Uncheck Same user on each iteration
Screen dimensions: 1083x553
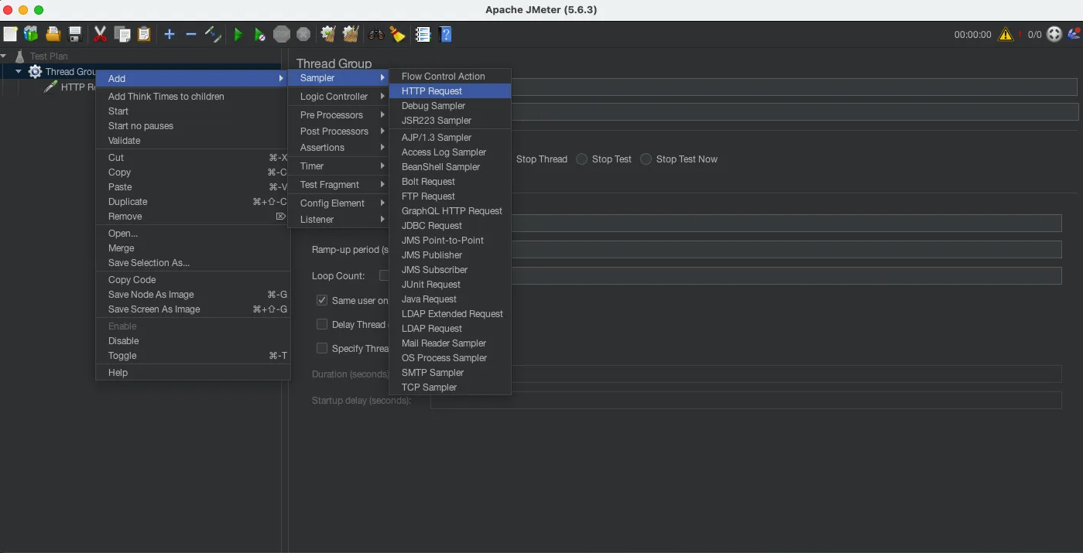coord(322,300)
